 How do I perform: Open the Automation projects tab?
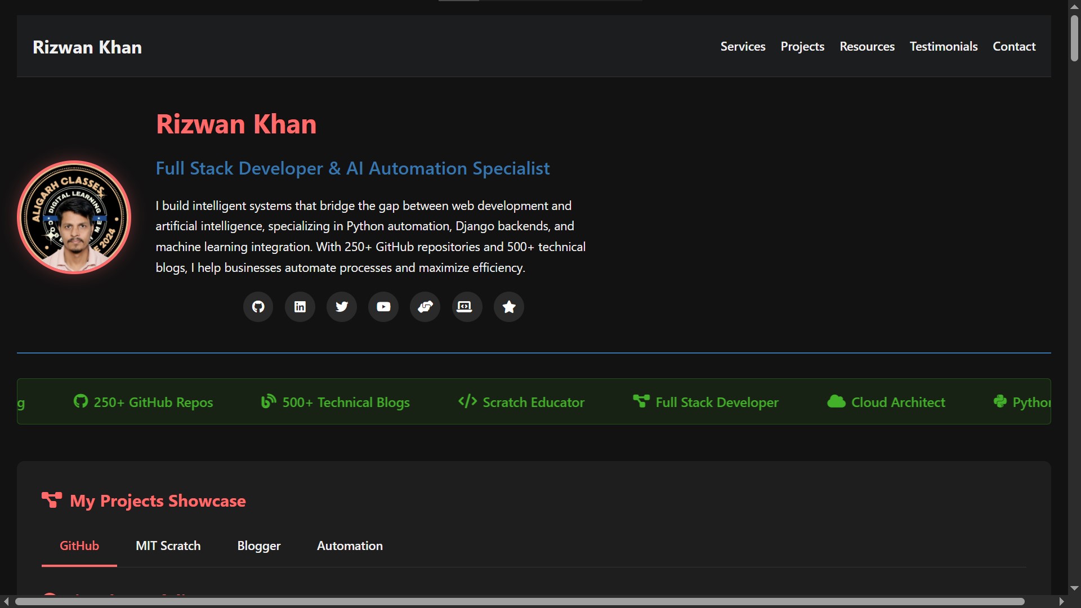350,546
